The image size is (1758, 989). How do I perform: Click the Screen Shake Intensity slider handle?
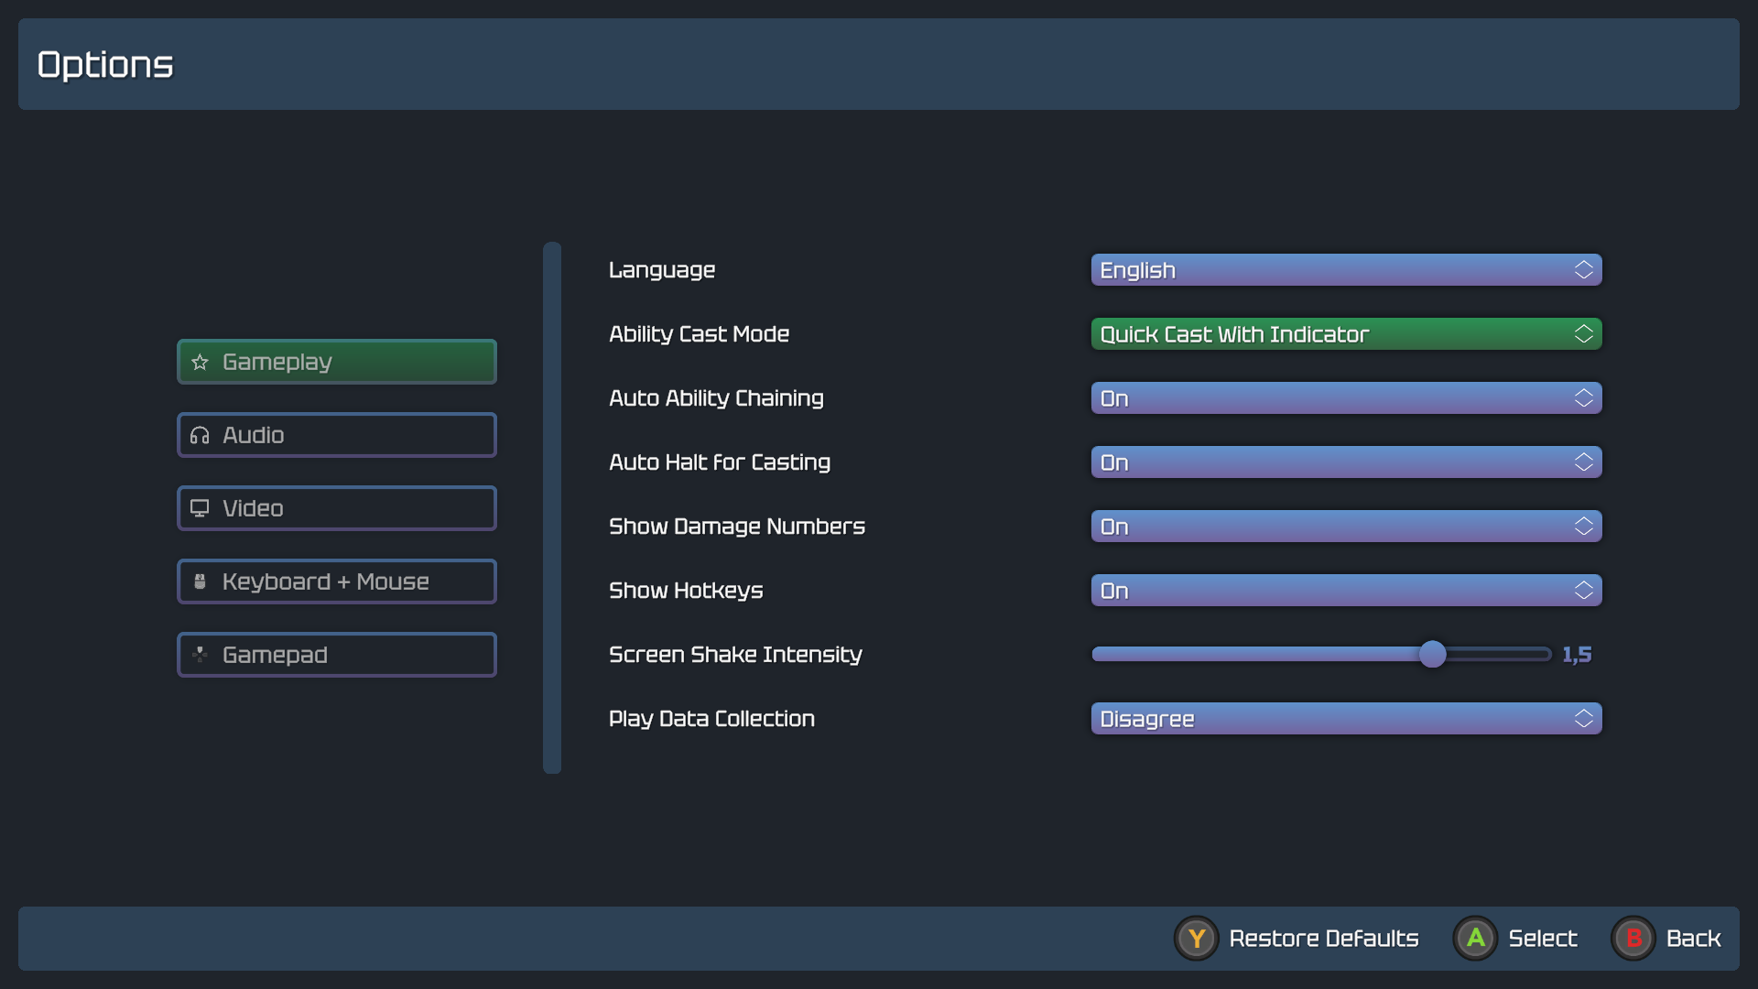click(1433, 654)
